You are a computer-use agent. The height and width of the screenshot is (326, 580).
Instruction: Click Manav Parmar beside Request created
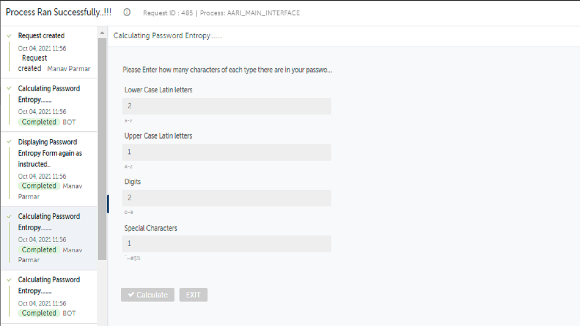[x=69, y=69]
